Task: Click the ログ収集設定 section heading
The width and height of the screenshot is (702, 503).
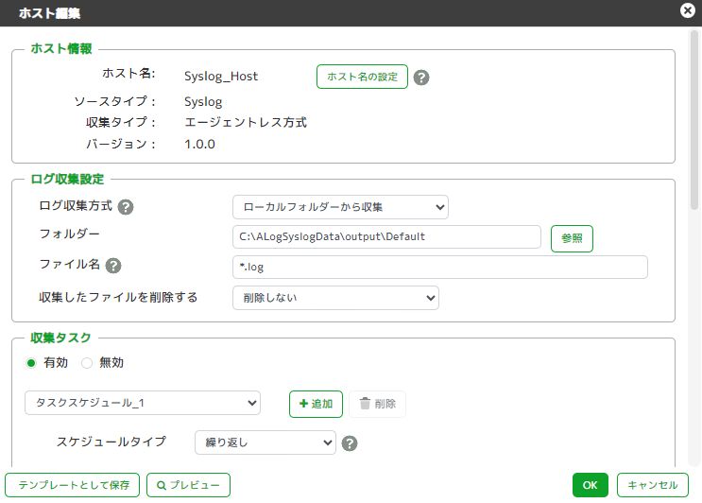Action: [x=67, y=179]
